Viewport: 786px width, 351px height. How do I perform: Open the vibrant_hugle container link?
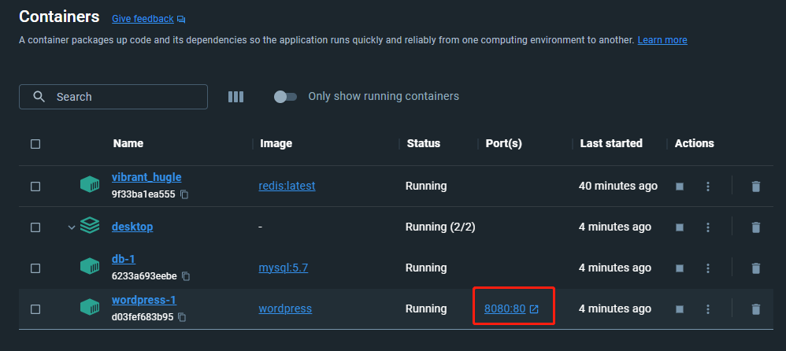pyautogui.click(x=146, y=177)
